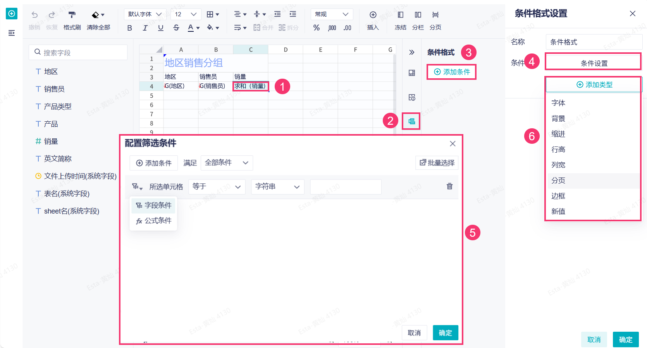The height and width of the screenshot is (348, 647).
Task: Toggle italic formatting
Action: point(145,28)
